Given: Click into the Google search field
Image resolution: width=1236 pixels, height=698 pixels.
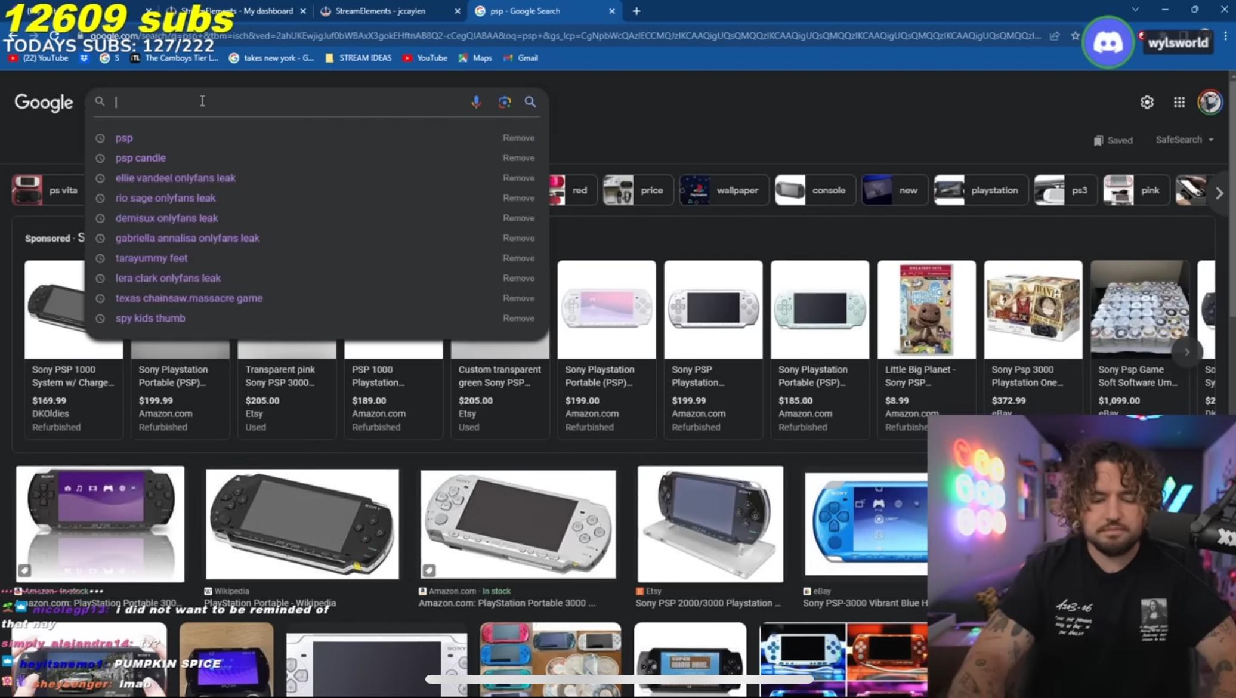Looking at the screenshot, I should coord(286,102).
